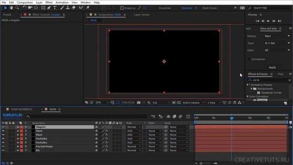Select the Pan Behind anchor tool
The width and height of the screenshot is (293, 165).
click(36, 8)
